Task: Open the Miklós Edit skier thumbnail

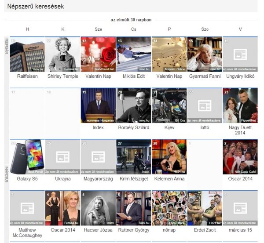Action: tap(133, 54)
